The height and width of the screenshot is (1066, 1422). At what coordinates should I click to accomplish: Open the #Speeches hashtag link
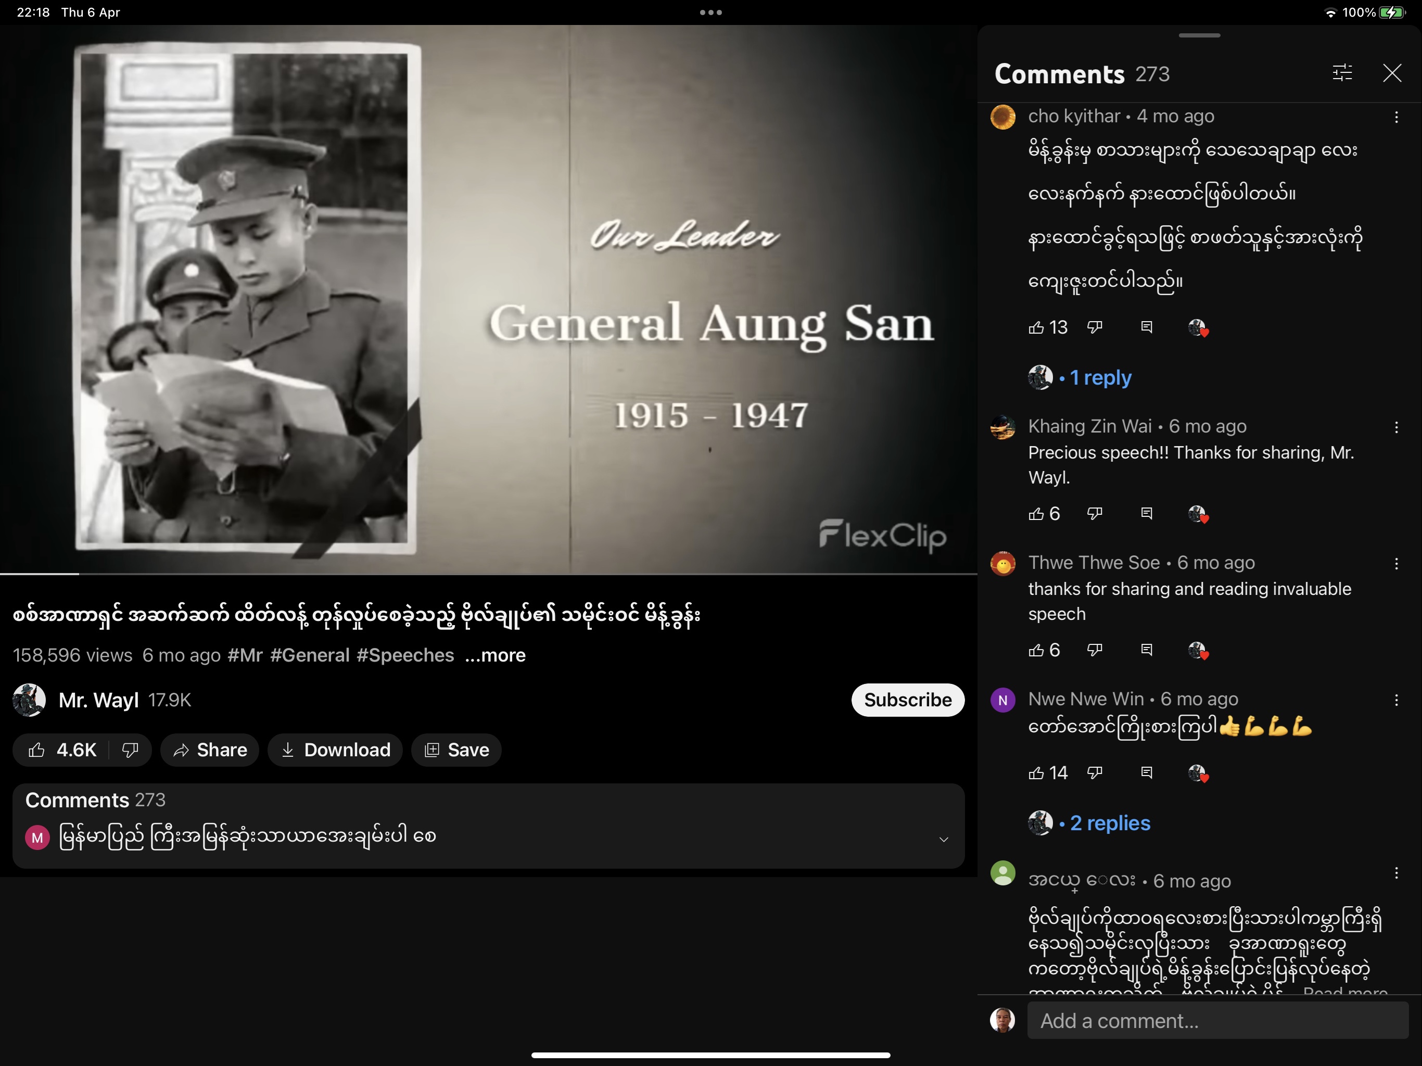[x=405, y=655]
